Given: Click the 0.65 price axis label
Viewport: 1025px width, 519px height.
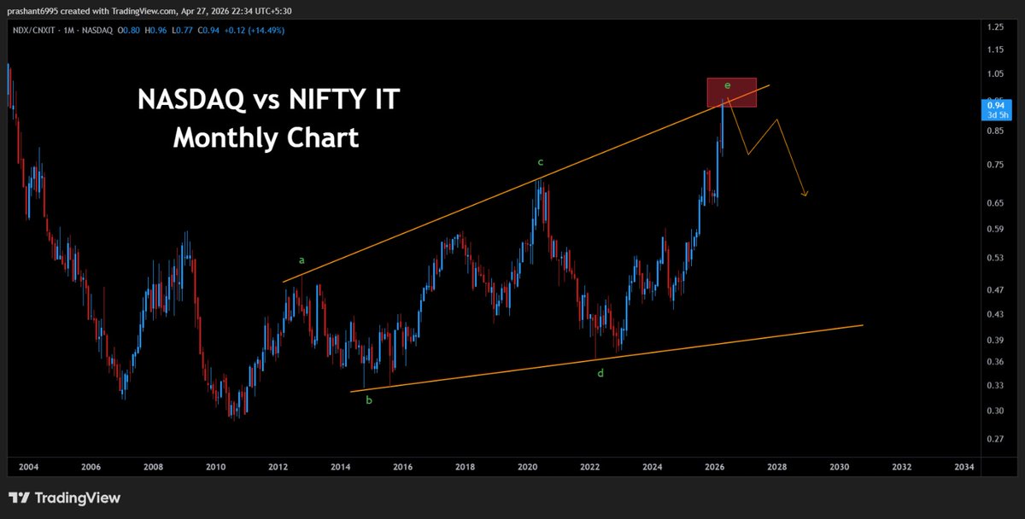Looking at the screenshot, I should pos(994,203).
